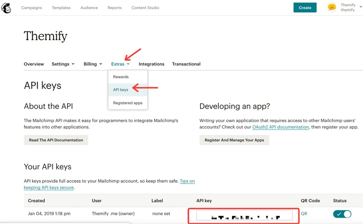This screenshot has height=224, width=363.
Task: Click the 'Your API keys' heading
Action: pos(47,167)
